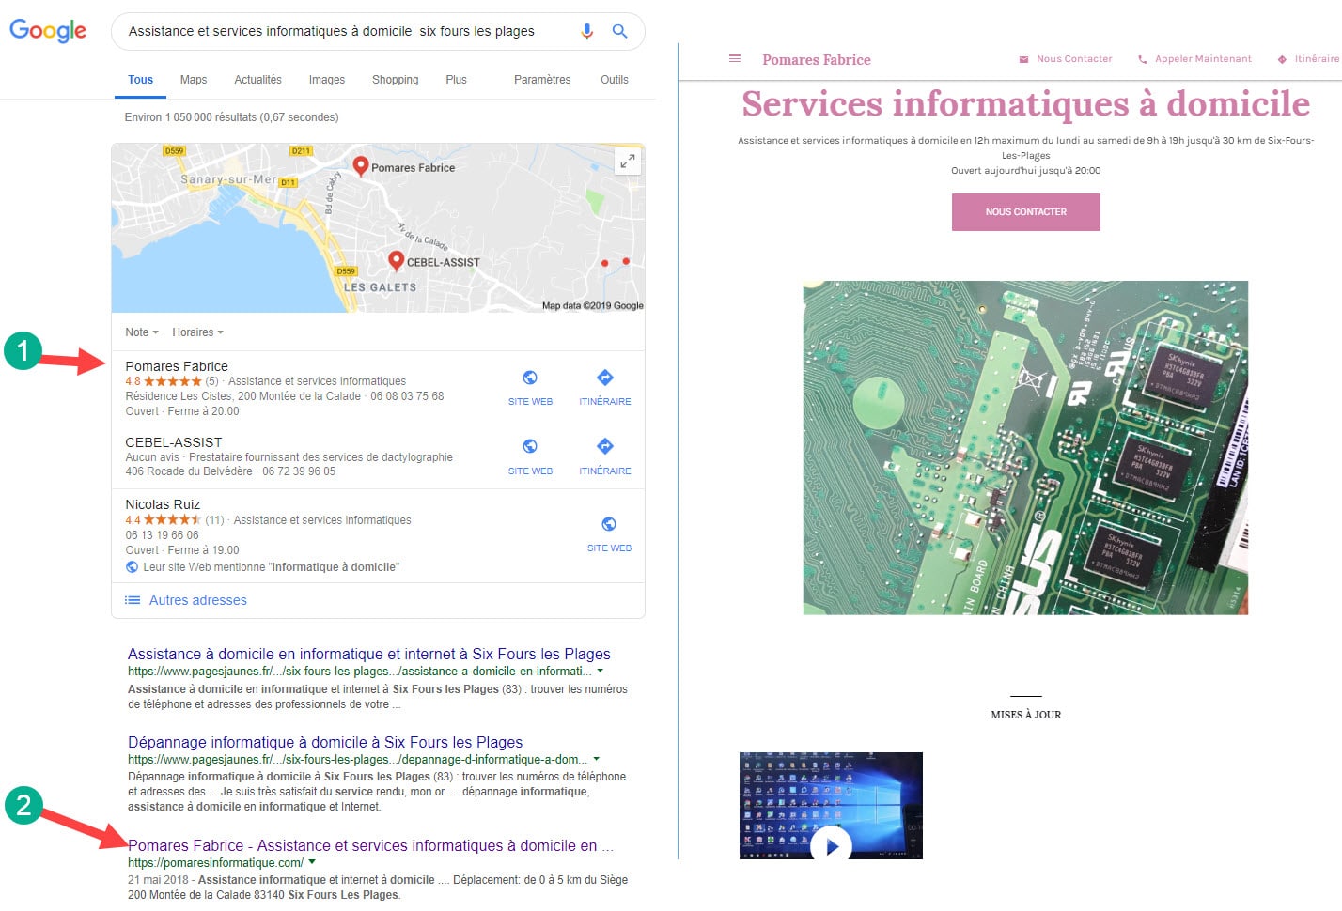This screenshot has height=911, width=1342.
Task: Play the desktop video under Mises à jour
Action: coord(831,845)
